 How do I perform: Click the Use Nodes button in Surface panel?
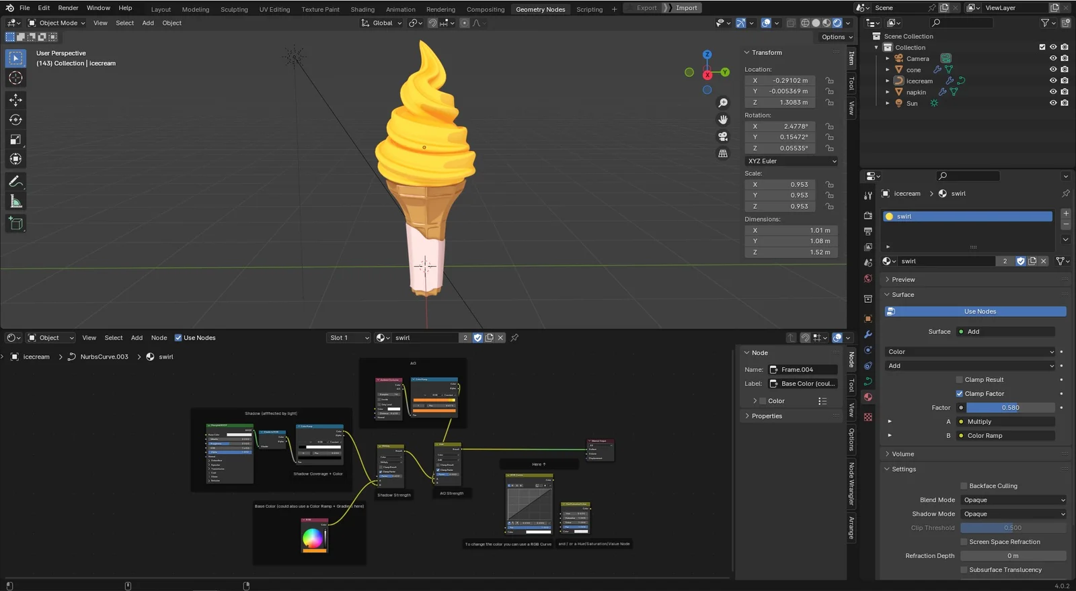975,312
